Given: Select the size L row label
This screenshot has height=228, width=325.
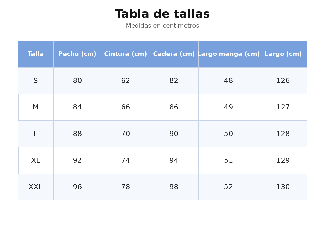Looking at the screenshot, I should [x=36, y=134].
